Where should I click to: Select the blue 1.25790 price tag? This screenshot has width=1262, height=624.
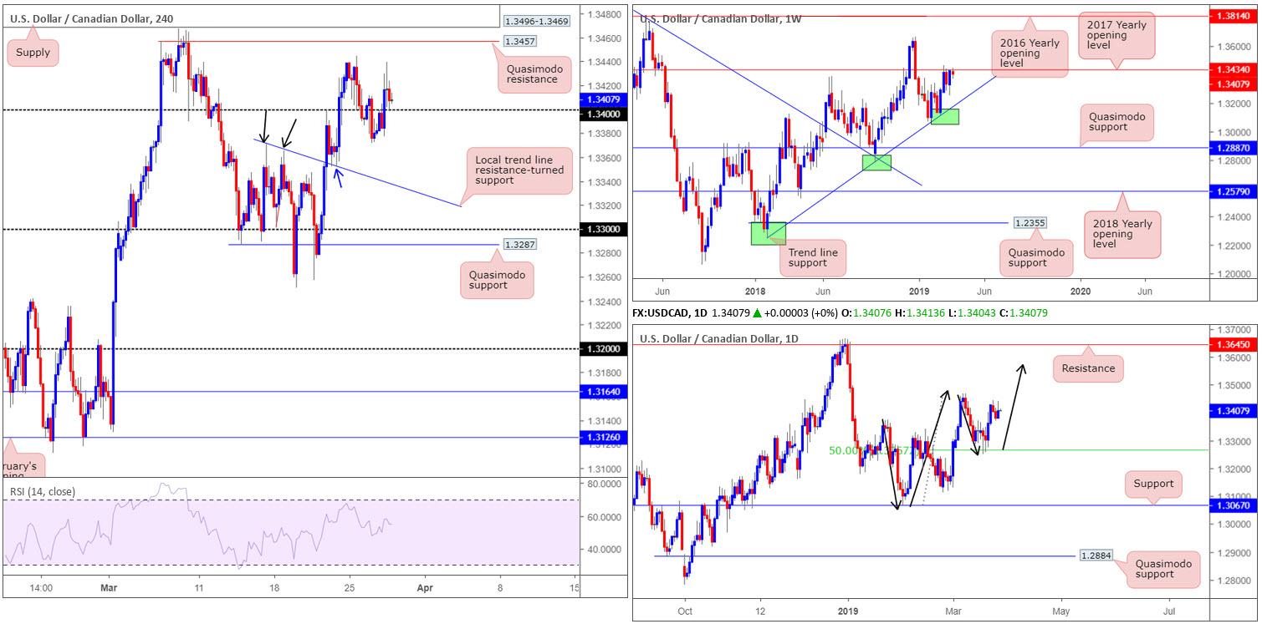coord(1234,191)
